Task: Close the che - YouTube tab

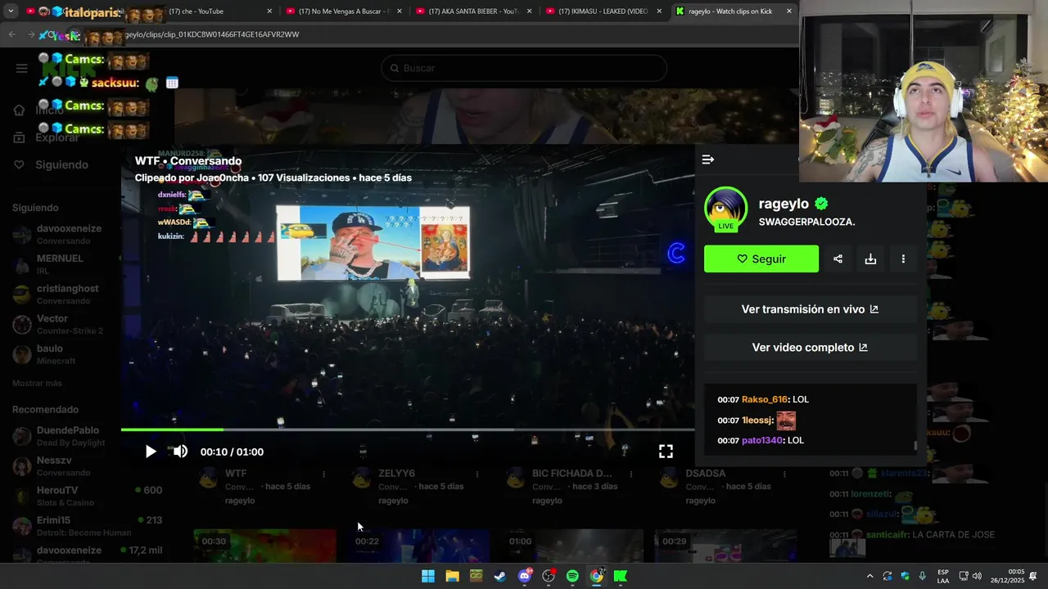Action: pyautogui.click(x=269, y=11)
